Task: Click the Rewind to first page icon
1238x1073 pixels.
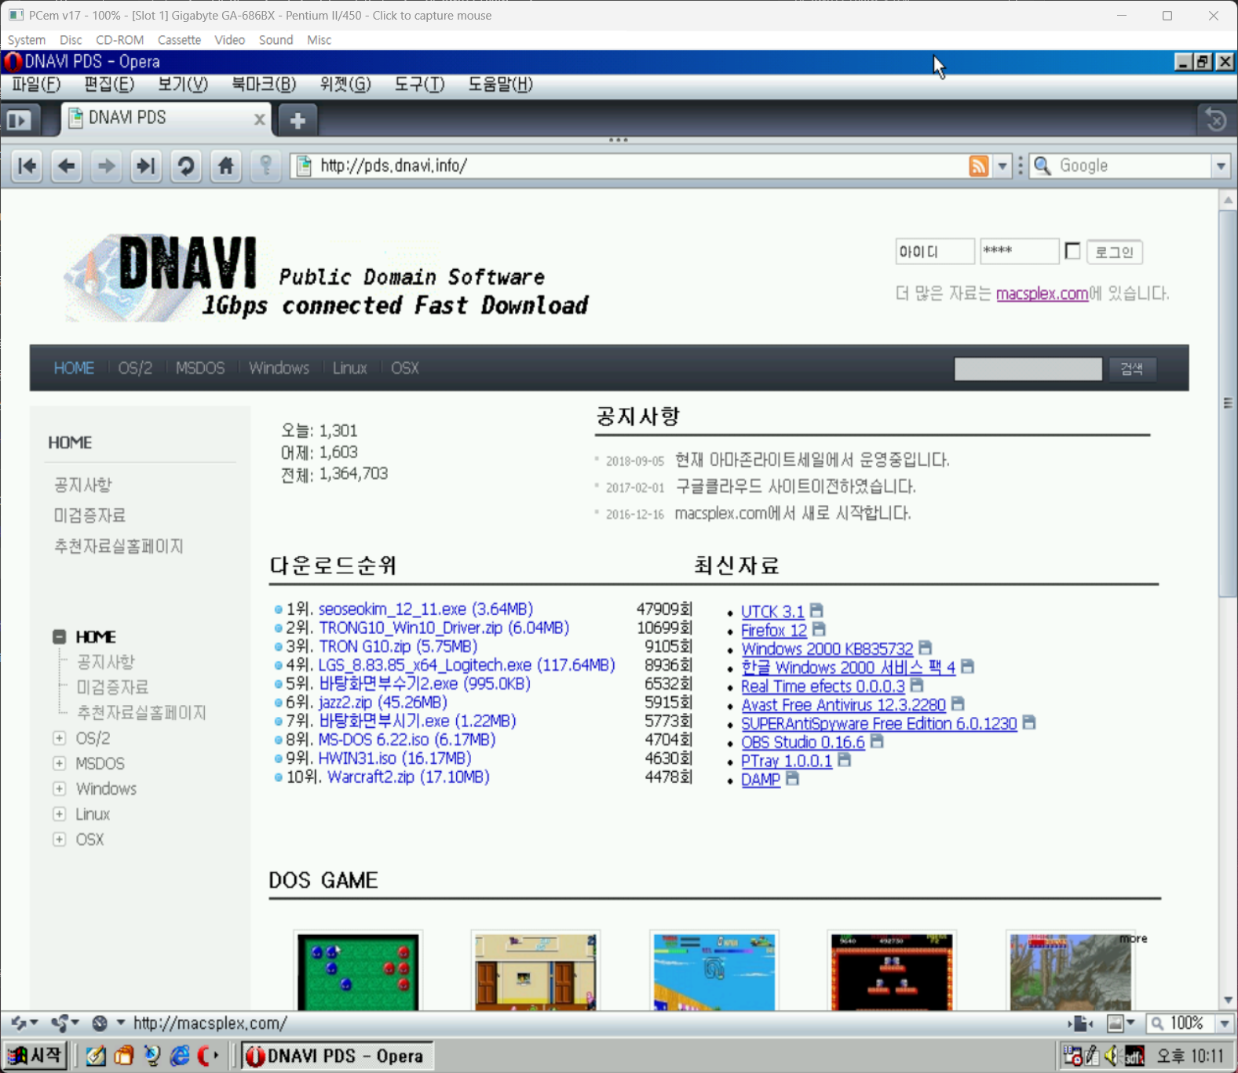Action: (x=27, y=166)
